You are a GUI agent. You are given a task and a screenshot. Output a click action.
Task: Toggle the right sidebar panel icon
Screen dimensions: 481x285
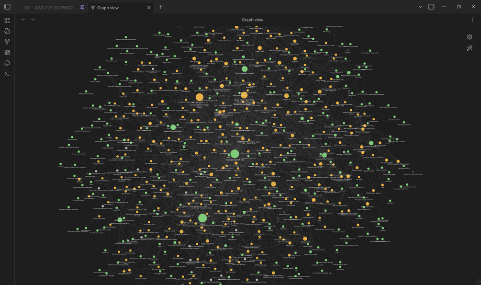click(x=431, y=7)
